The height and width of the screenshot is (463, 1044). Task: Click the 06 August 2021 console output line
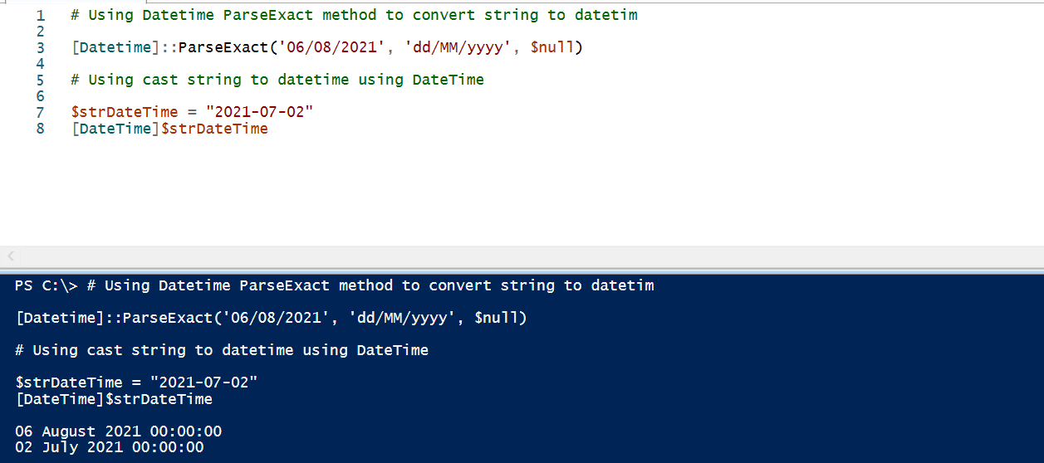[119, 431]
